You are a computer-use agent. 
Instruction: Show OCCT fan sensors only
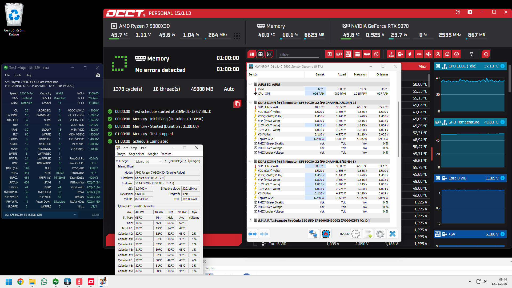pyautogui.click(x=429, y=54)
